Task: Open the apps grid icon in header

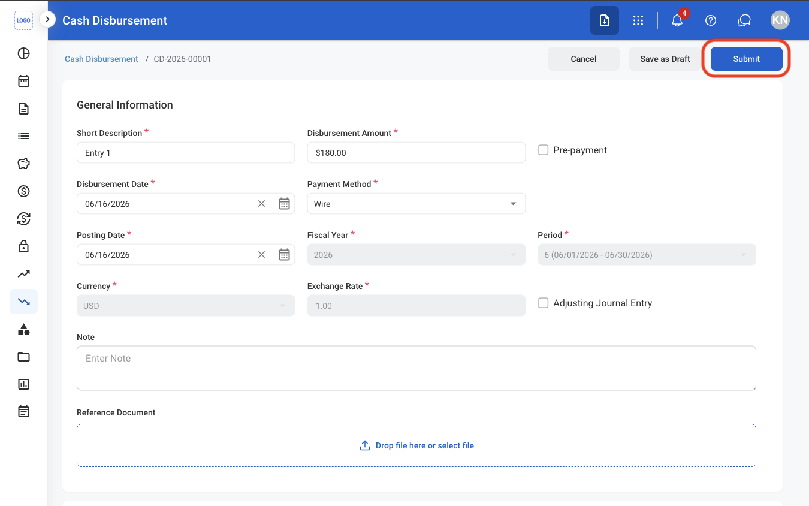Action: [x=638, y=20]
